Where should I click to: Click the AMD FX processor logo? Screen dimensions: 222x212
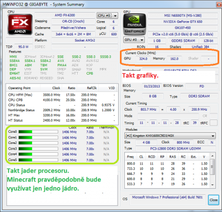(x=20, y=24)
